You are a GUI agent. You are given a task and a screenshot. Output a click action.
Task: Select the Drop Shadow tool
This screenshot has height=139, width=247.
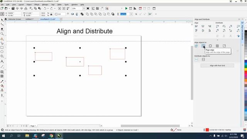click(x=2, y=72)
